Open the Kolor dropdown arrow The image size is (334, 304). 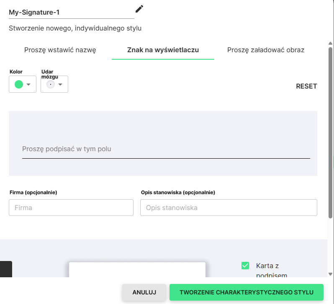(28, 84)
